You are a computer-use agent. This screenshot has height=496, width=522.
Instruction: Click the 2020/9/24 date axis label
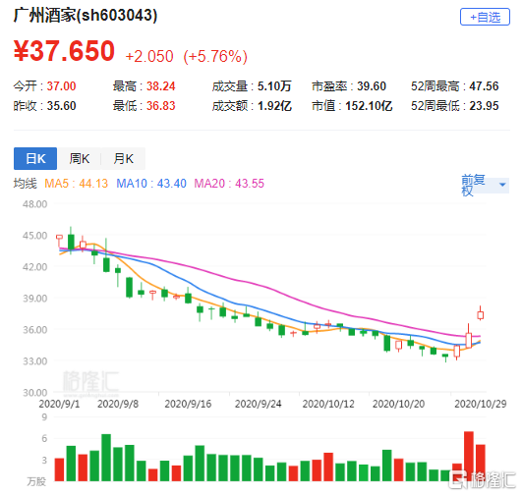pos(259,404)
